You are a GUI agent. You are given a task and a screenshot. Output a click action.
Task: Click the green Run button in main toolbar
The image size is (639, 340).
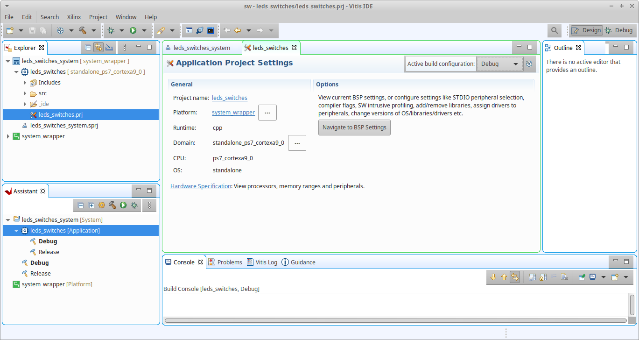pos(133,30)
